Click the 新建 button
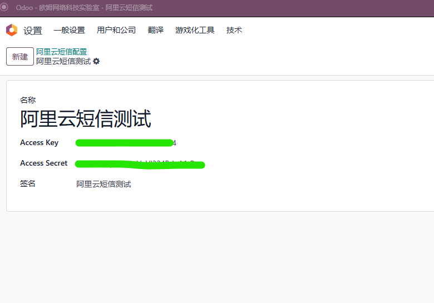This screenshot has height=303, width=434. click(20, 56)
